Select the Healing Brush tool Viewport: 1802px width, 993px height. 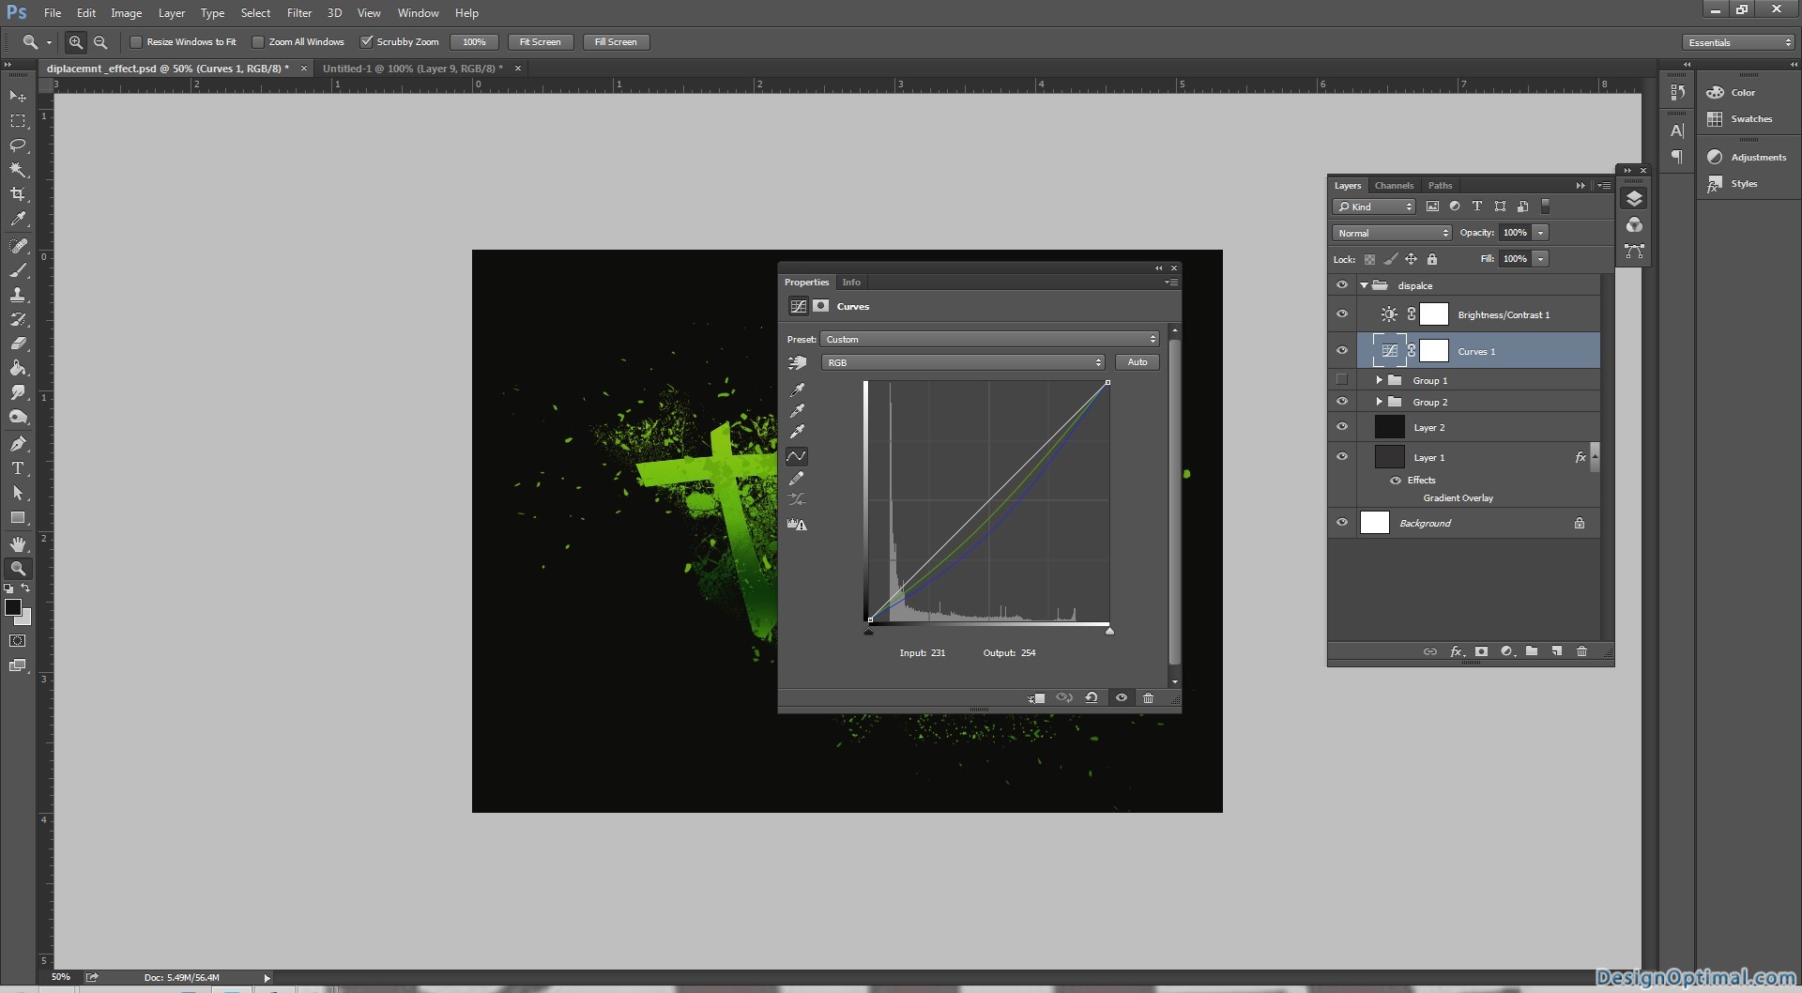(x=18, y=246)
